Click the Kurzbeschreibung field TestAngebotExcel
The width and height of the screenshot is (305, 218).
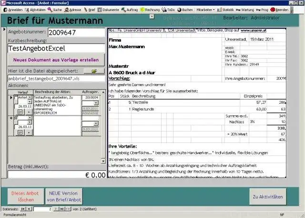tap(56, 48)
